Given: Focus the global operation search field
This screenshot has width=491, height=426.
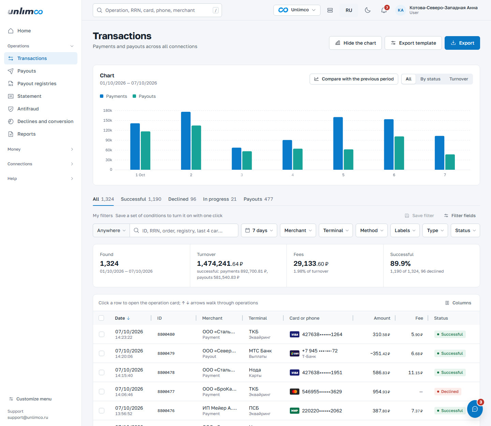Looking at the screenshot, I should click(x=157, y=10).
